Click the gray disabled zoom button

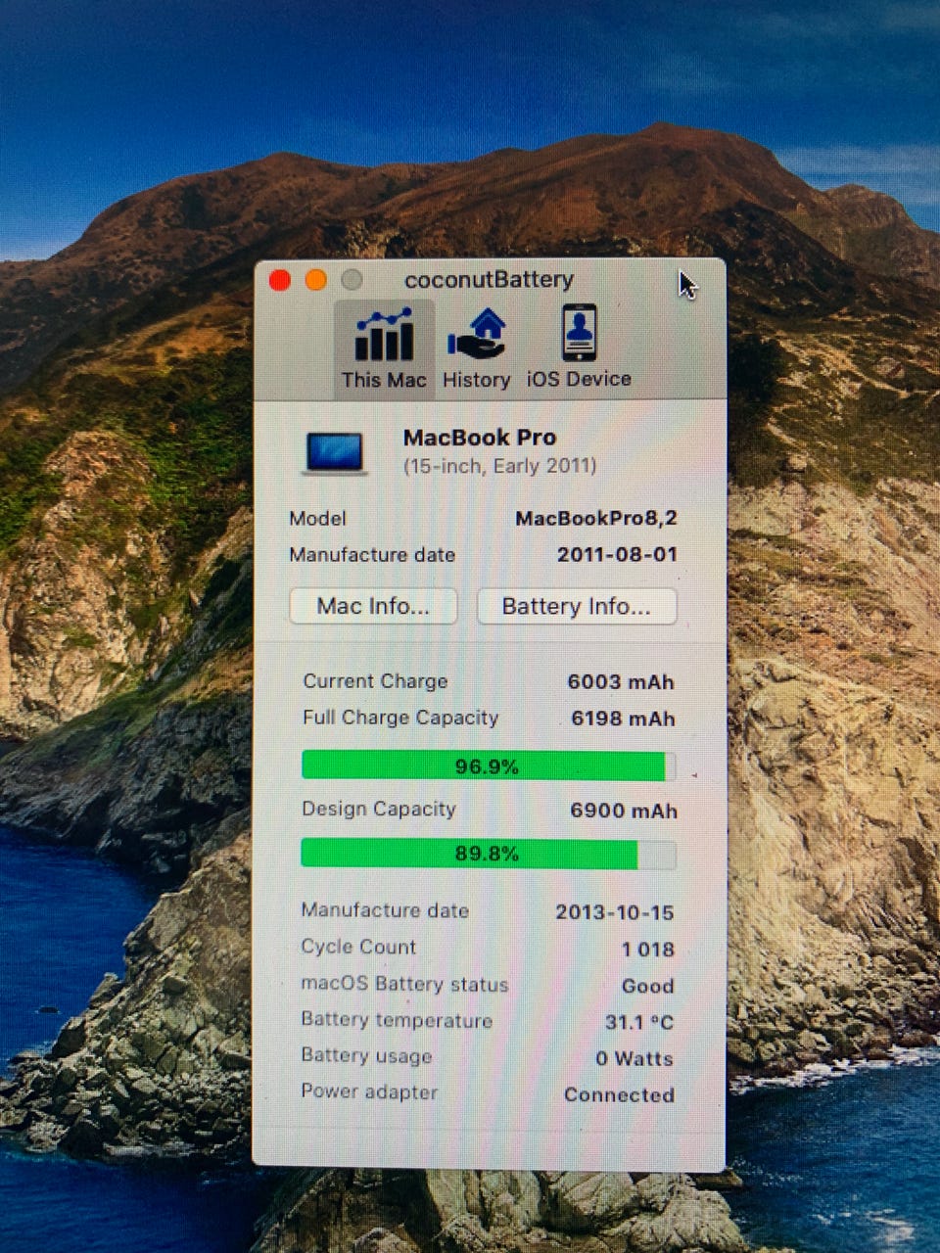click(352, 280)
